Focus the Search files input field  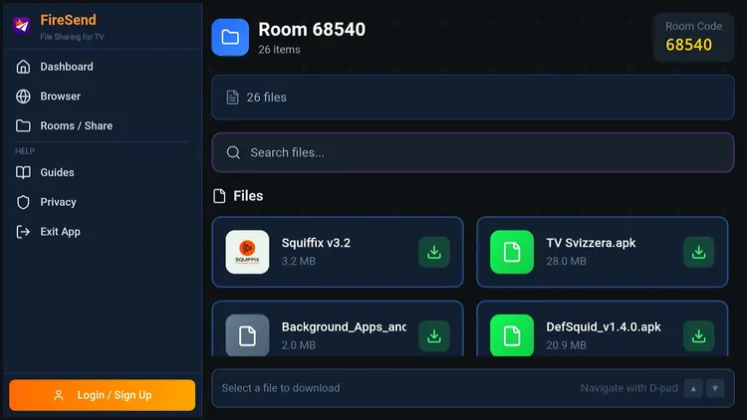click(472, 152)
